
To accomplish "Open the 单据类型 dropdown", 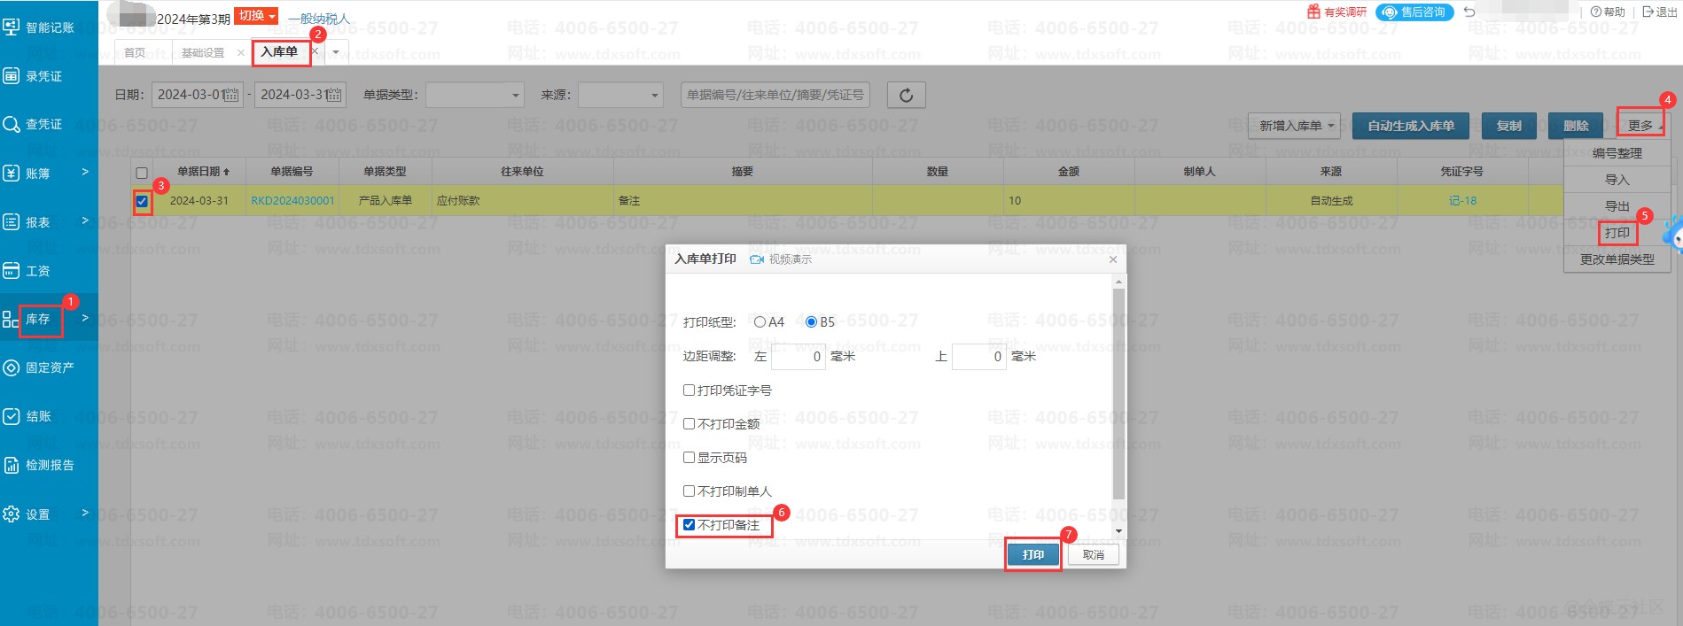I will (475, 95).
